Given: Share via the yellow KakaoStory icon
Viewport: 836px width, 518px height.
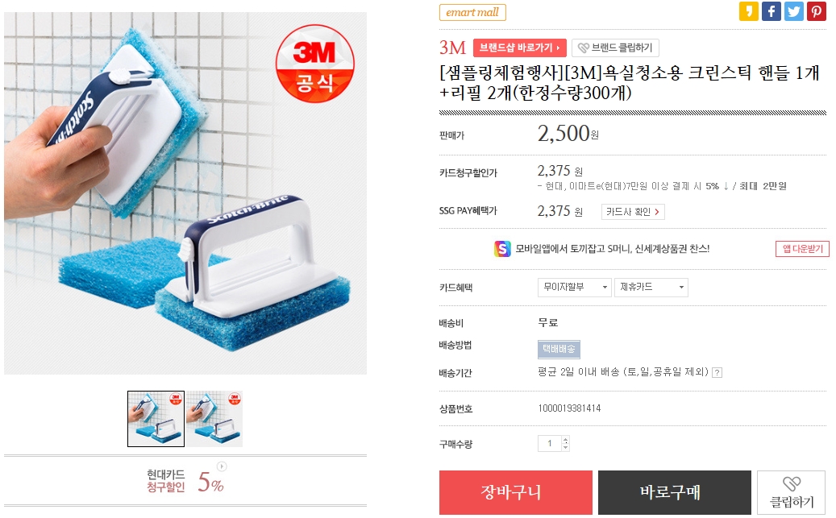Looking at the screenshot, I should (749, 11).
